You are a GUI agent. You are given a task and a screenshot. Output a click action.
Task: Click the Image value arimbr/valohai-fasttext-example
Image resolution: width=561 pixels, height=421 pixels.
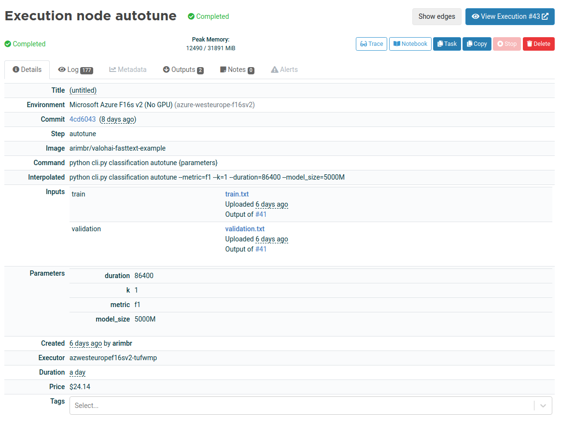click(117, 148)
